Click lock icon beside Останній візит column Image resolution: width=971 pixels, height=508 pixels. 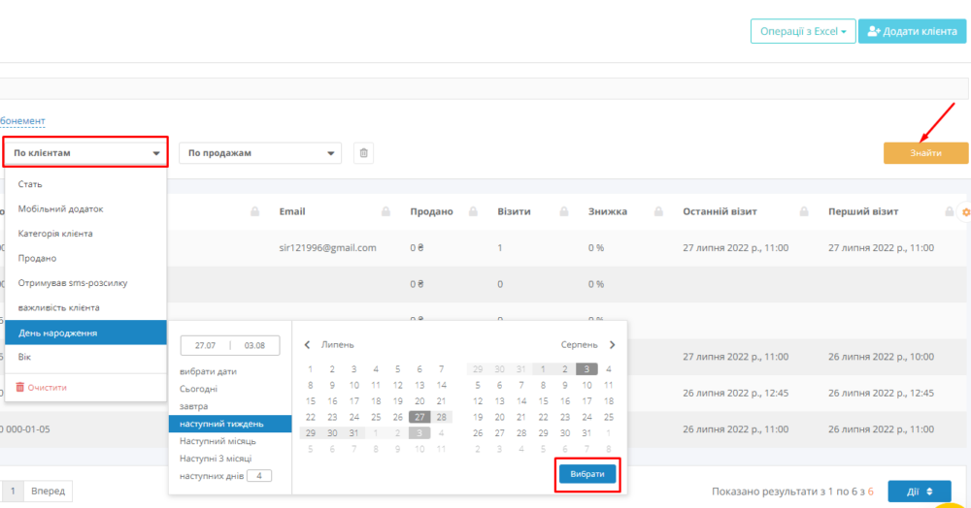pos(803,211)
